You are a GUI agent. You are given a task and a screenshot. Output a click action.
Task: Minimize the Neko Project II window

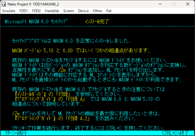pyautogui.click(x=160, y=4)
